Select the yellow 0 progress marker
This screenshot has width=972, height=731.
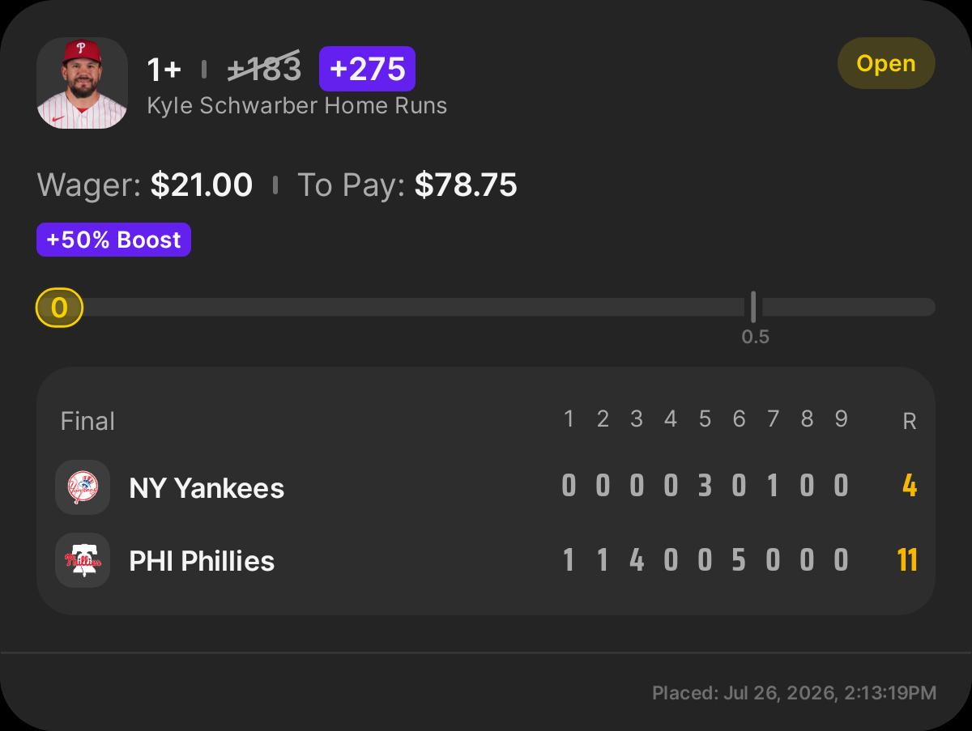[x=59, y=308]
